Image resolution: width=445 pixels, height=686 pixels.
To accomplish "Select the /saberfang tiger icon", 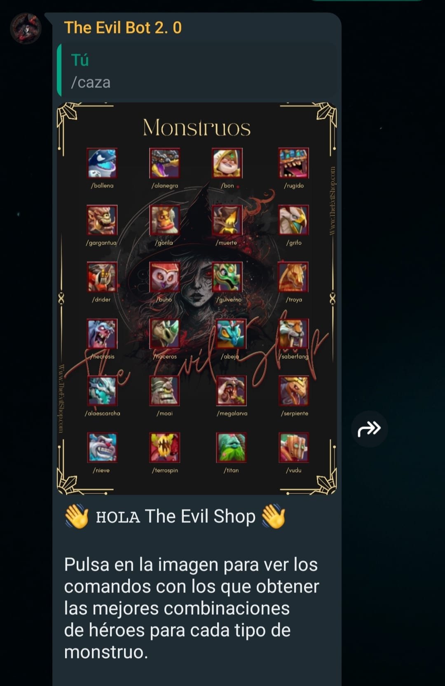I will pos(293,334).
